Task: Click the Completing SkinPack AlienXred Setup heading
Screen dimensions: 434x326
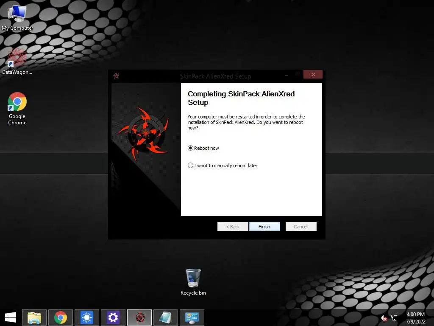Action: pos(241,98)
